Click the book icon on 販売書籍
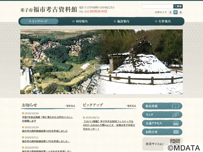This screenshot has width=203, height=152. pos(176,106)
